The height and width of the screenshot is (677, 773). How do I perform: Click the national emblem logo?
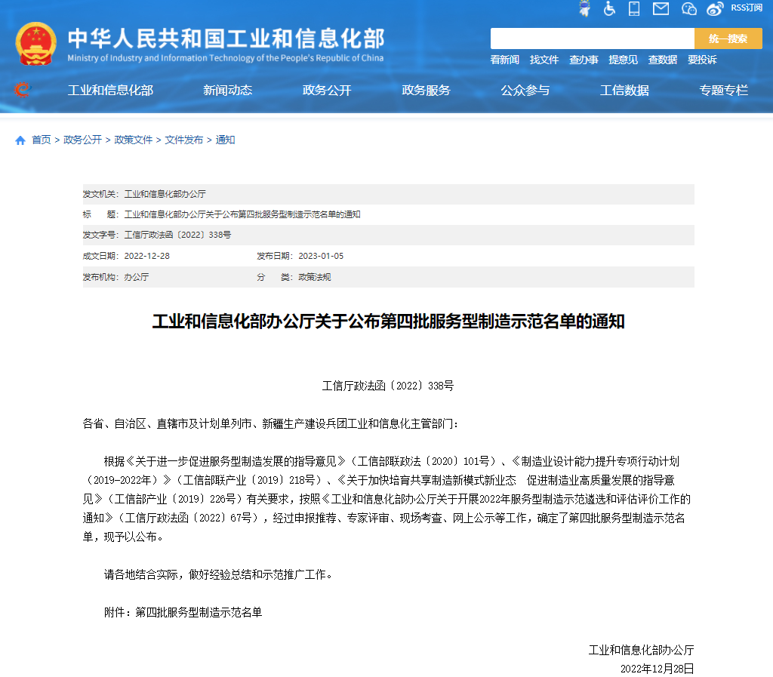[35, 44]
